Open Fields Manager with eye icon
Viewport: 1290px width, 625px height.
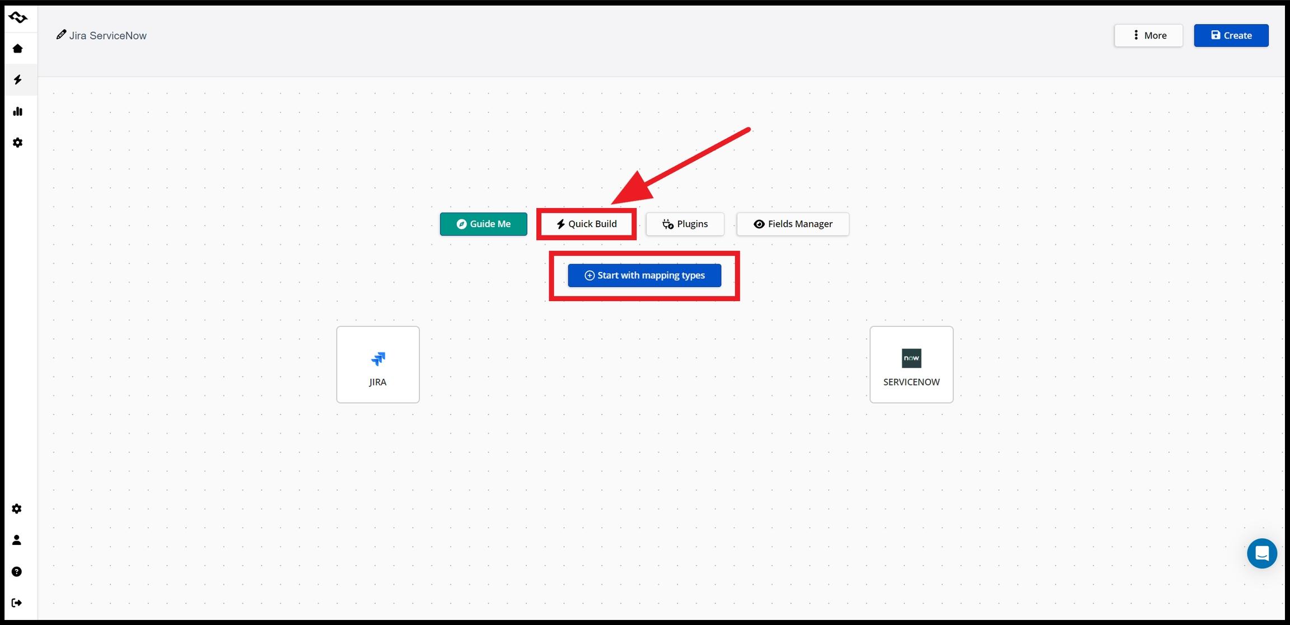[x=792, y=224]
